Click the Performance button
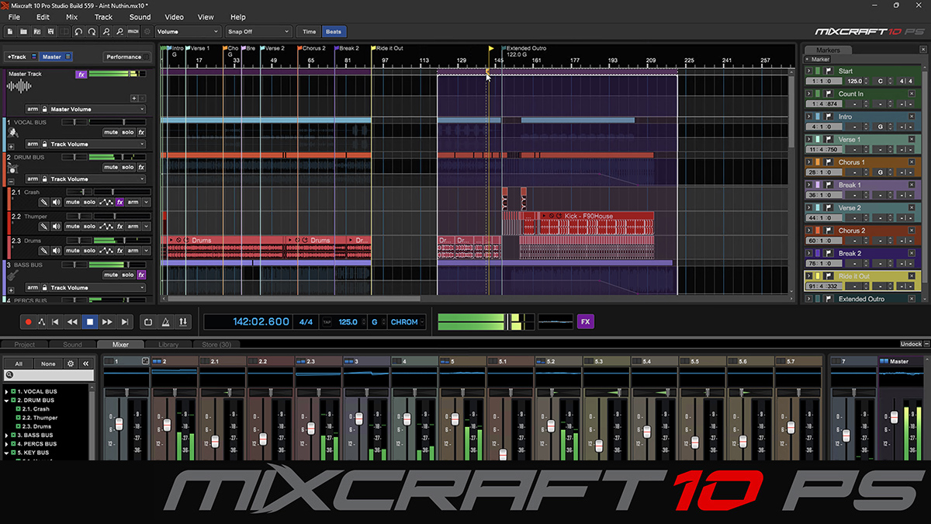The height and width of the screenshot is (524, 931). [126, 57]
